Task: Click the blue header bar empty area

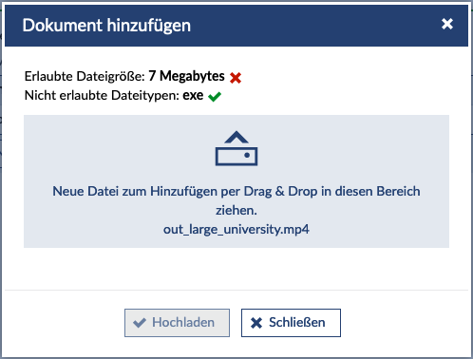Action: (x=316, y=26)
